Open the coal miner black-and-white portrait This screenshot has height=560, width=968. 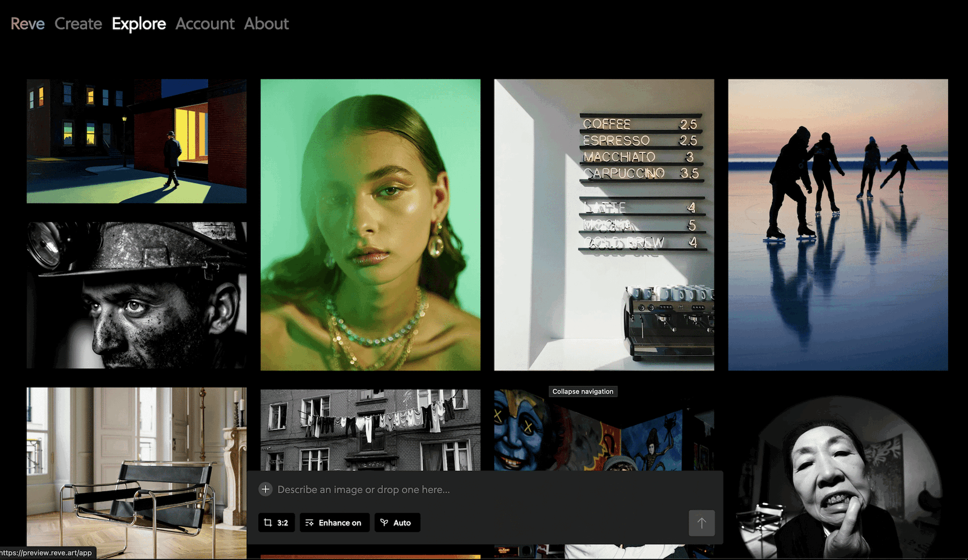pyautogui.click(x=136, y=295)
